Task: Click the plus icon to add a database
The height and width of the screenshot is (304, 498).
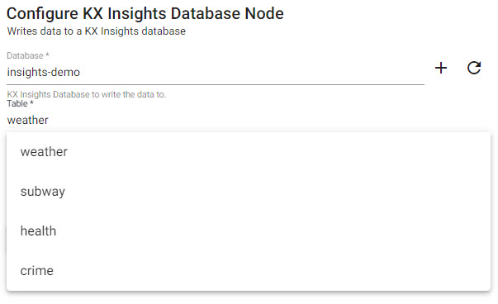Action: pyautogui.click(x=441, y=68)
